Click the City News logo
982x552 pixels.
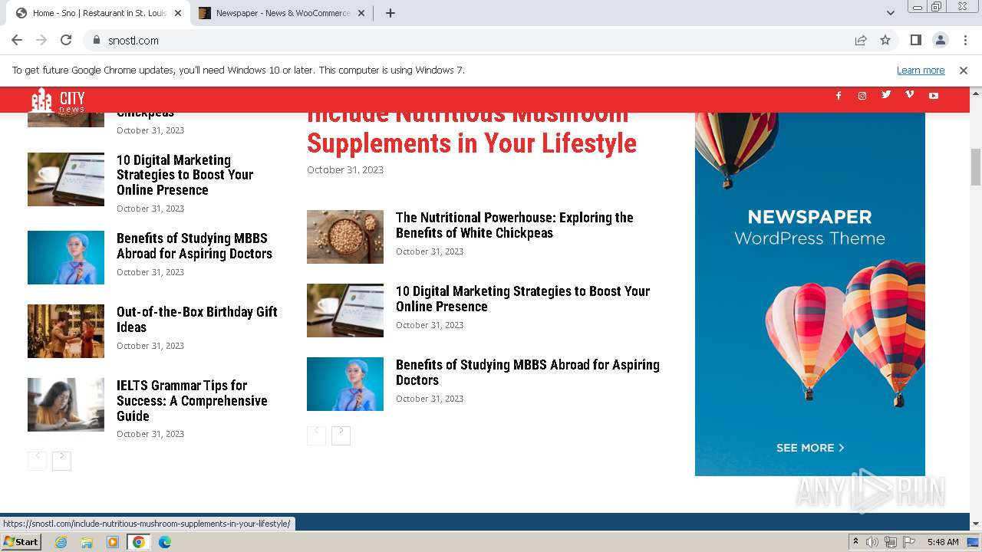click(x=58, y=100)
